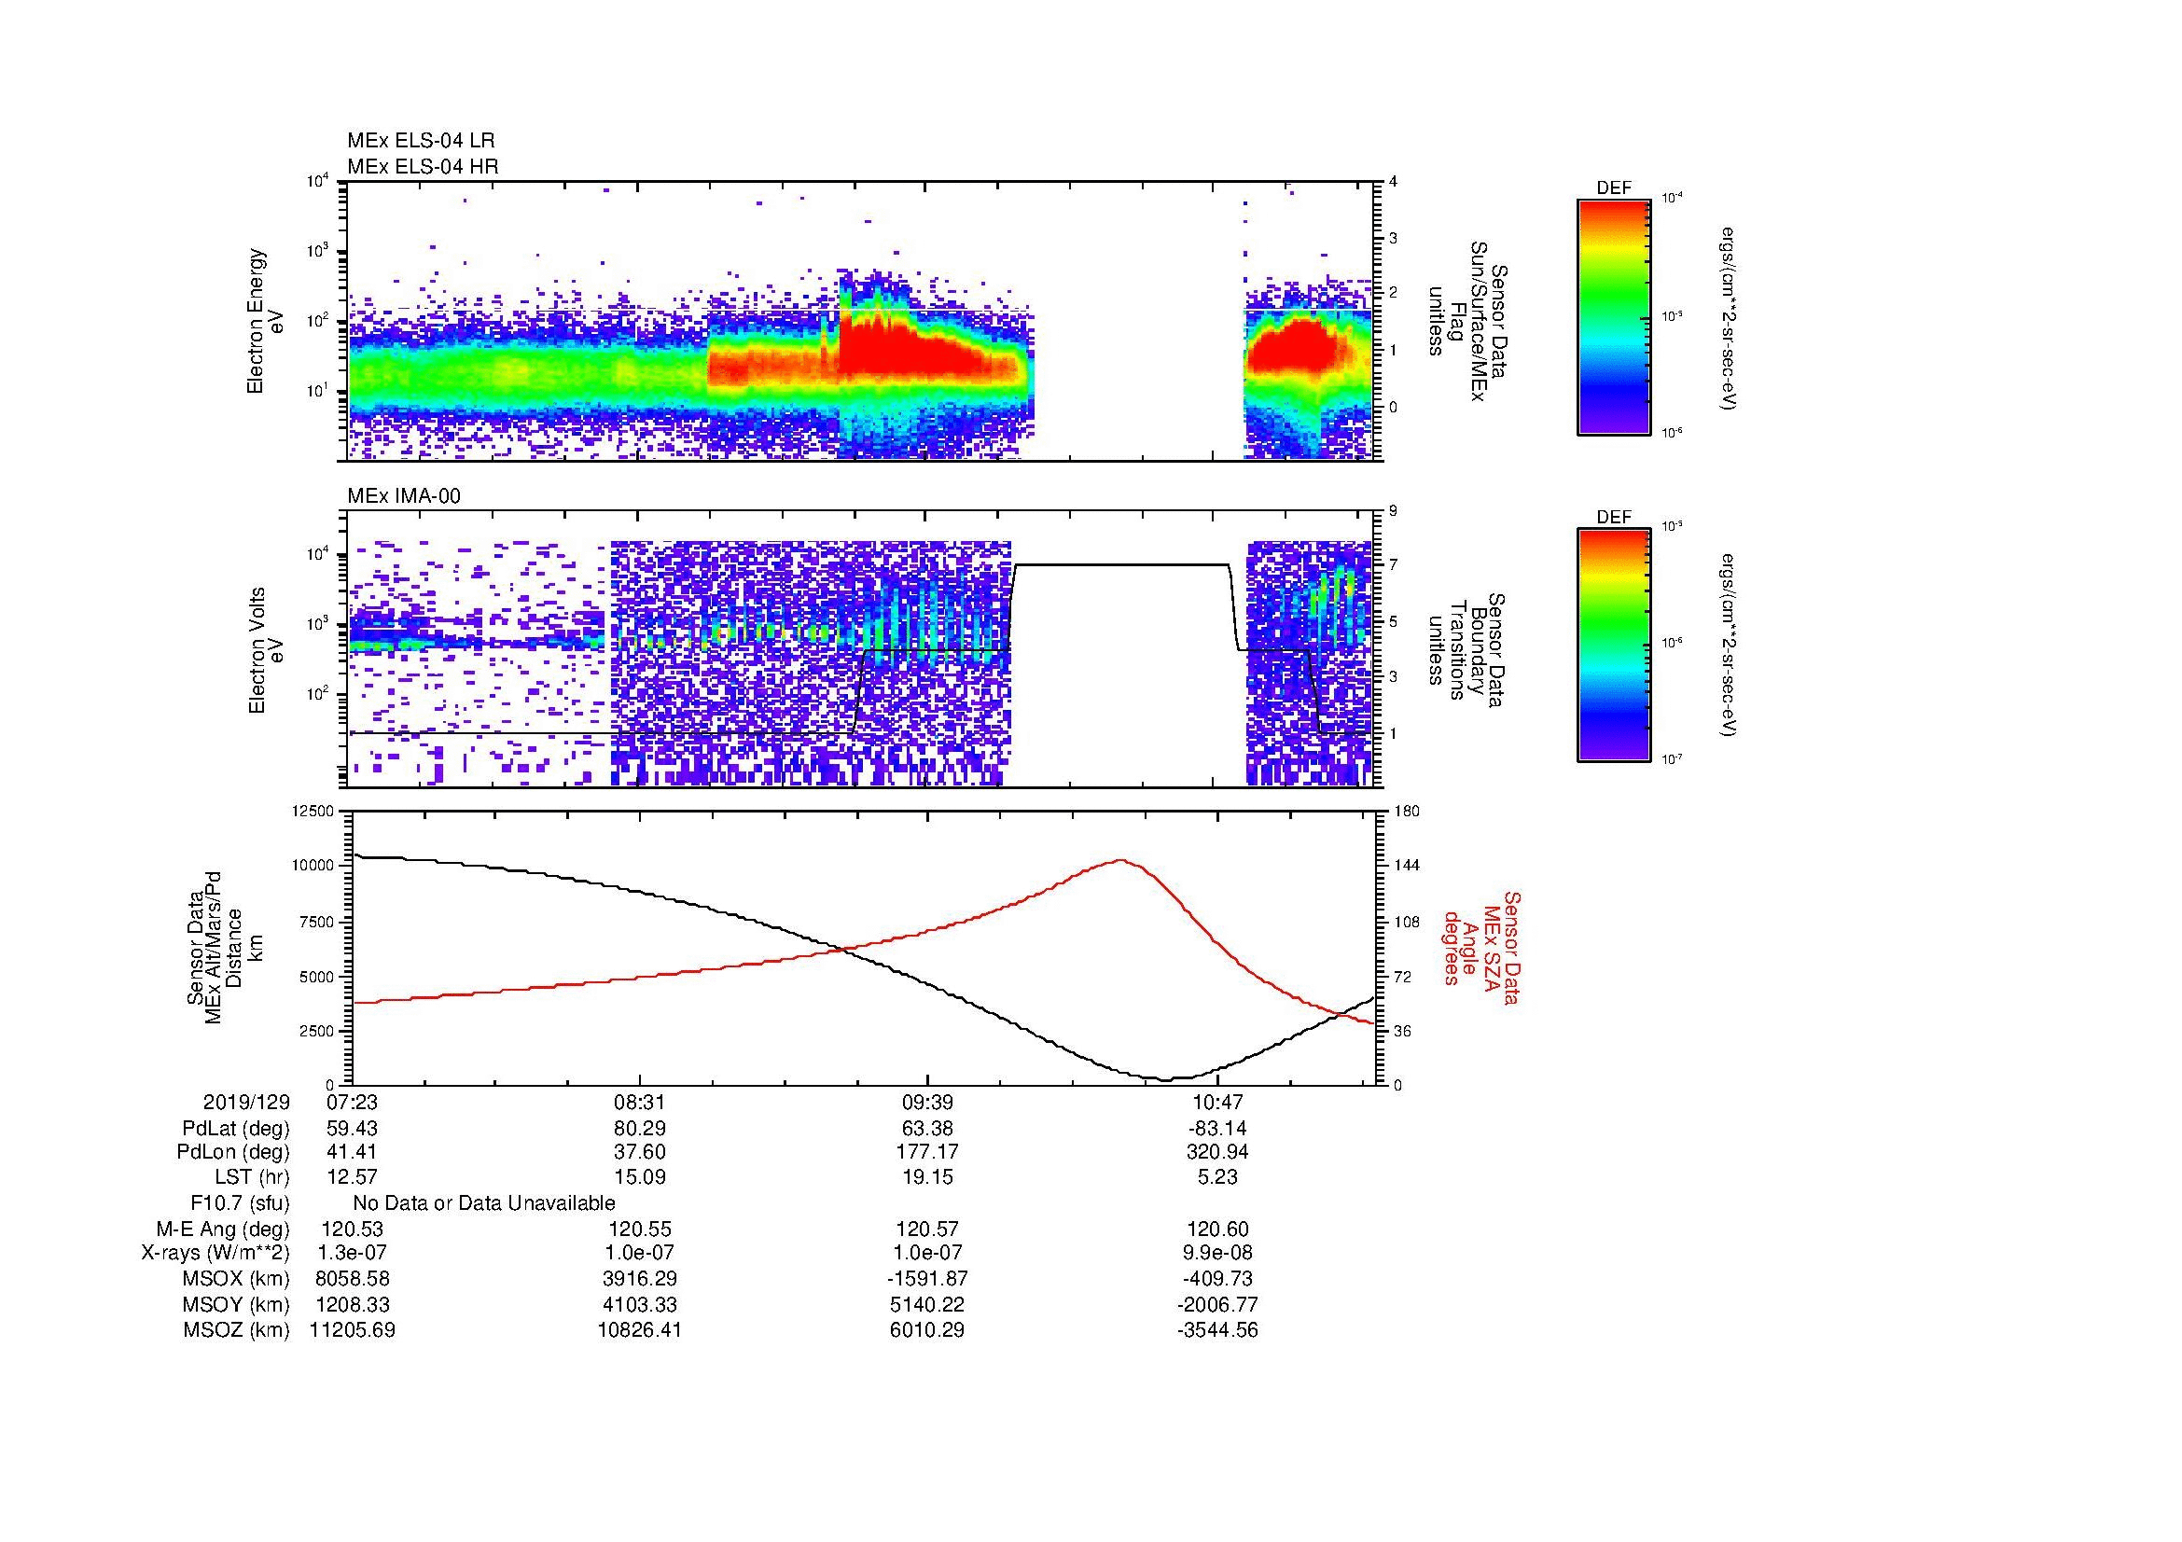This screenshot has height=1542, width=2182.
Task: Select the X-rays value '9.9e-08'
Action: 1217,1253
